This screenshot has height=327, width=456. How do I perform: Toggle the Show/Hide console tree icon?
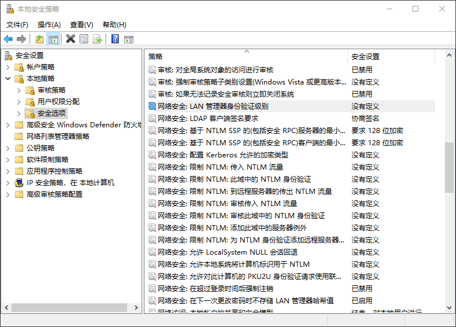point(53,39)
